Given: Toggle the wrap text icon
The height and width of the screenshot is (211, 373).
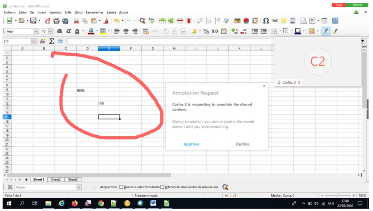Looking at the screenshot, I should coord(145,31).
